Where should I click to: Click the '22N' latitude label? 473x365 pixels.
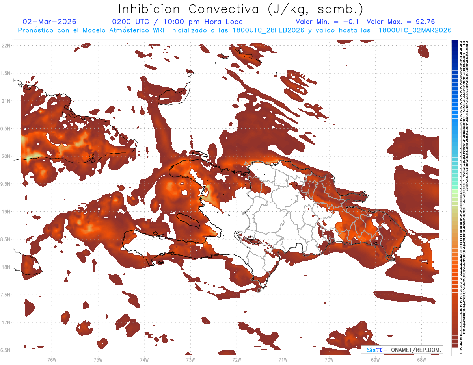coord(6,46)
